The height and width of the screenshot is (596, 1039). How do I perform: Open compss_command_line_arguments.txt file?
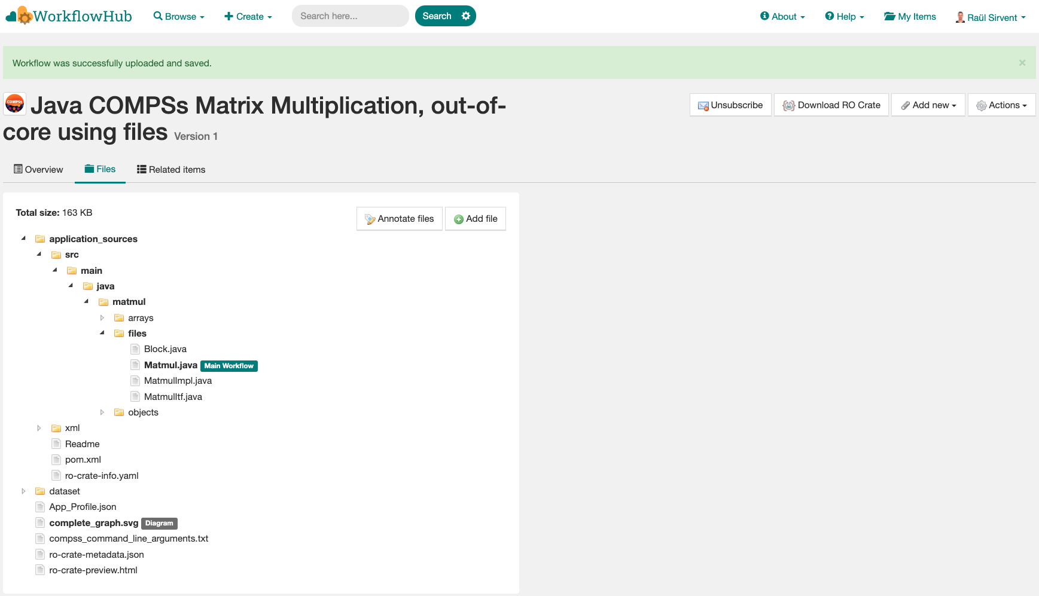(129, 539)
